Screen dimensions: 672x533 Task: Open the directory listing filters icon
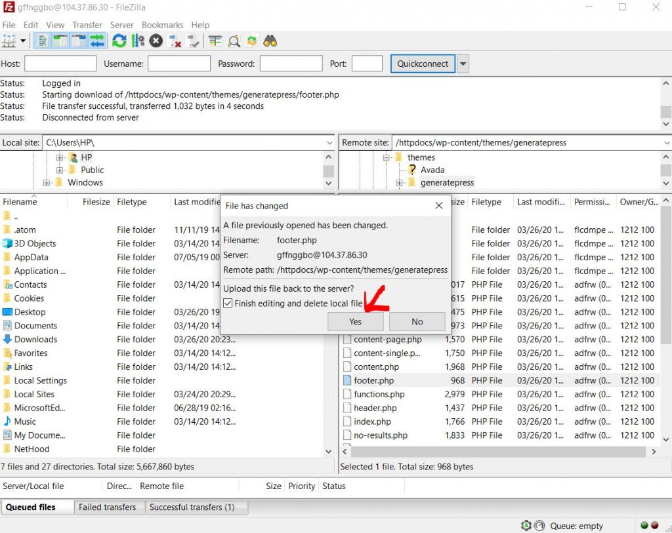(x=215, y=41)
